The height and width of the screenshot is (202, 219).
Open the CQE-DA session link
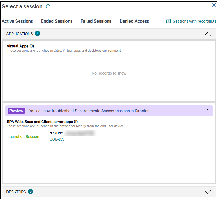57,139
